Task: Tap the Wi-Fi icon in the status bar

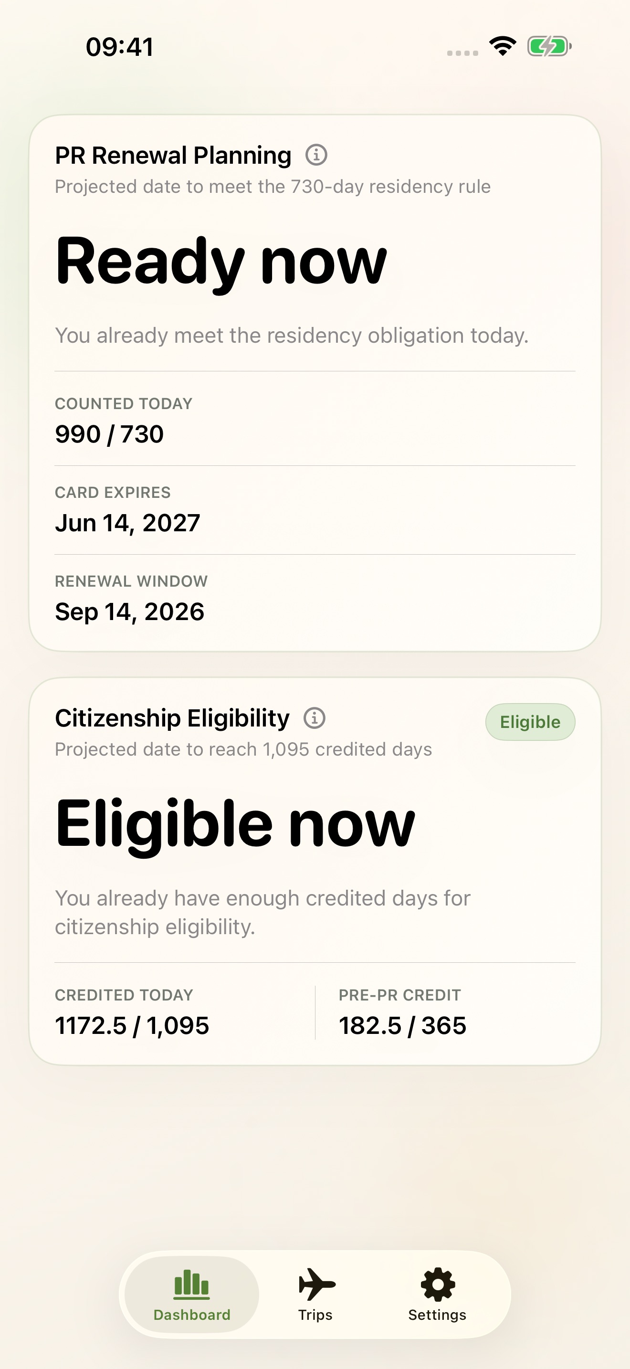Action: tap(502, 47)
